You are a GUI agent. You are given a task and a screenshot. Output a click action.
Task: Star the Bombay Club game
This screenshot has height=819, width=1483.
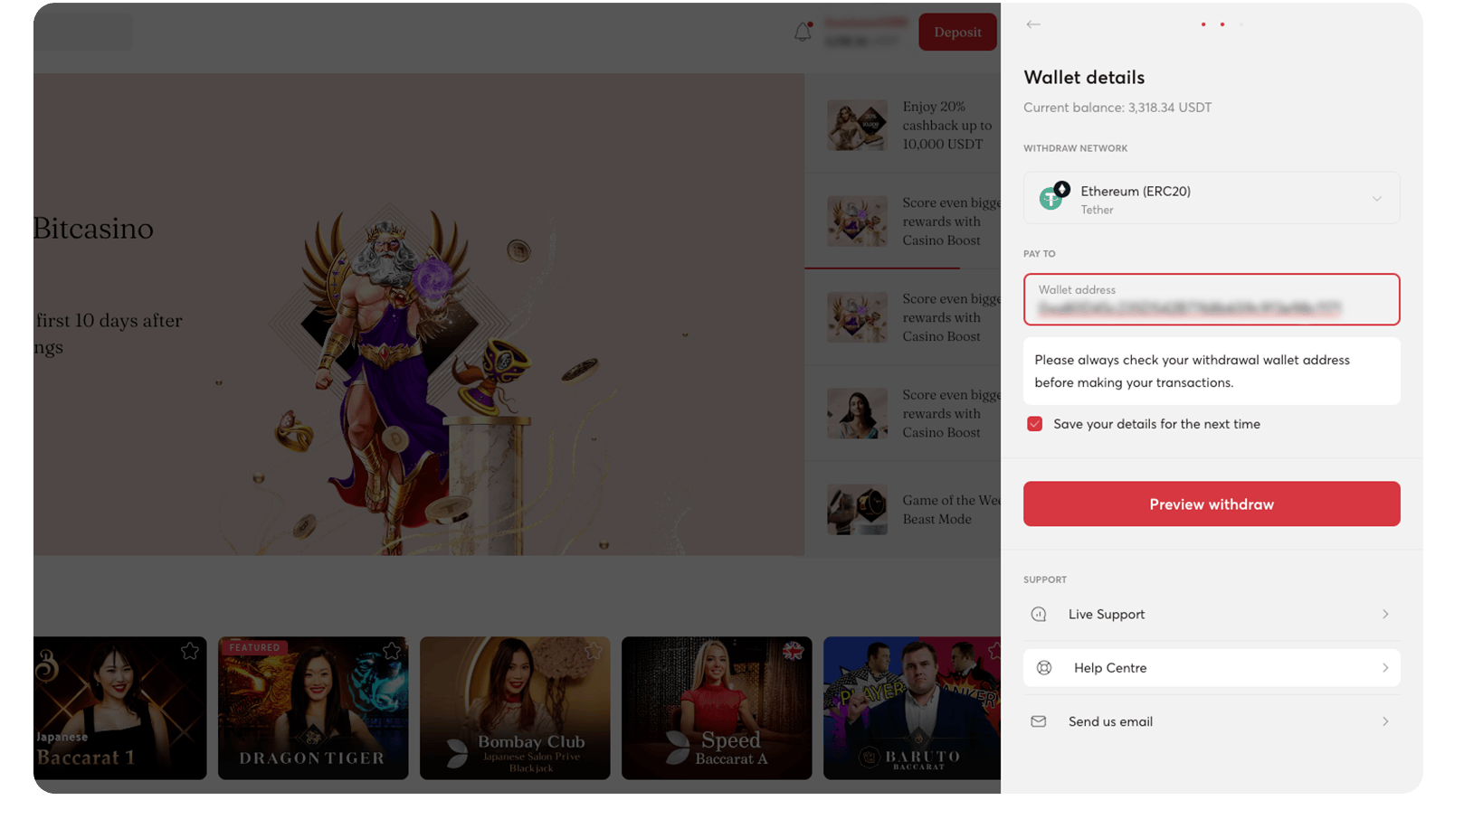(x=594, y=651)
